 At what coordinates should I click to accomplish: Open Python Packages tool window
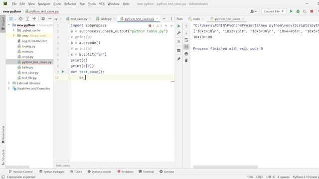click(52, 172)
